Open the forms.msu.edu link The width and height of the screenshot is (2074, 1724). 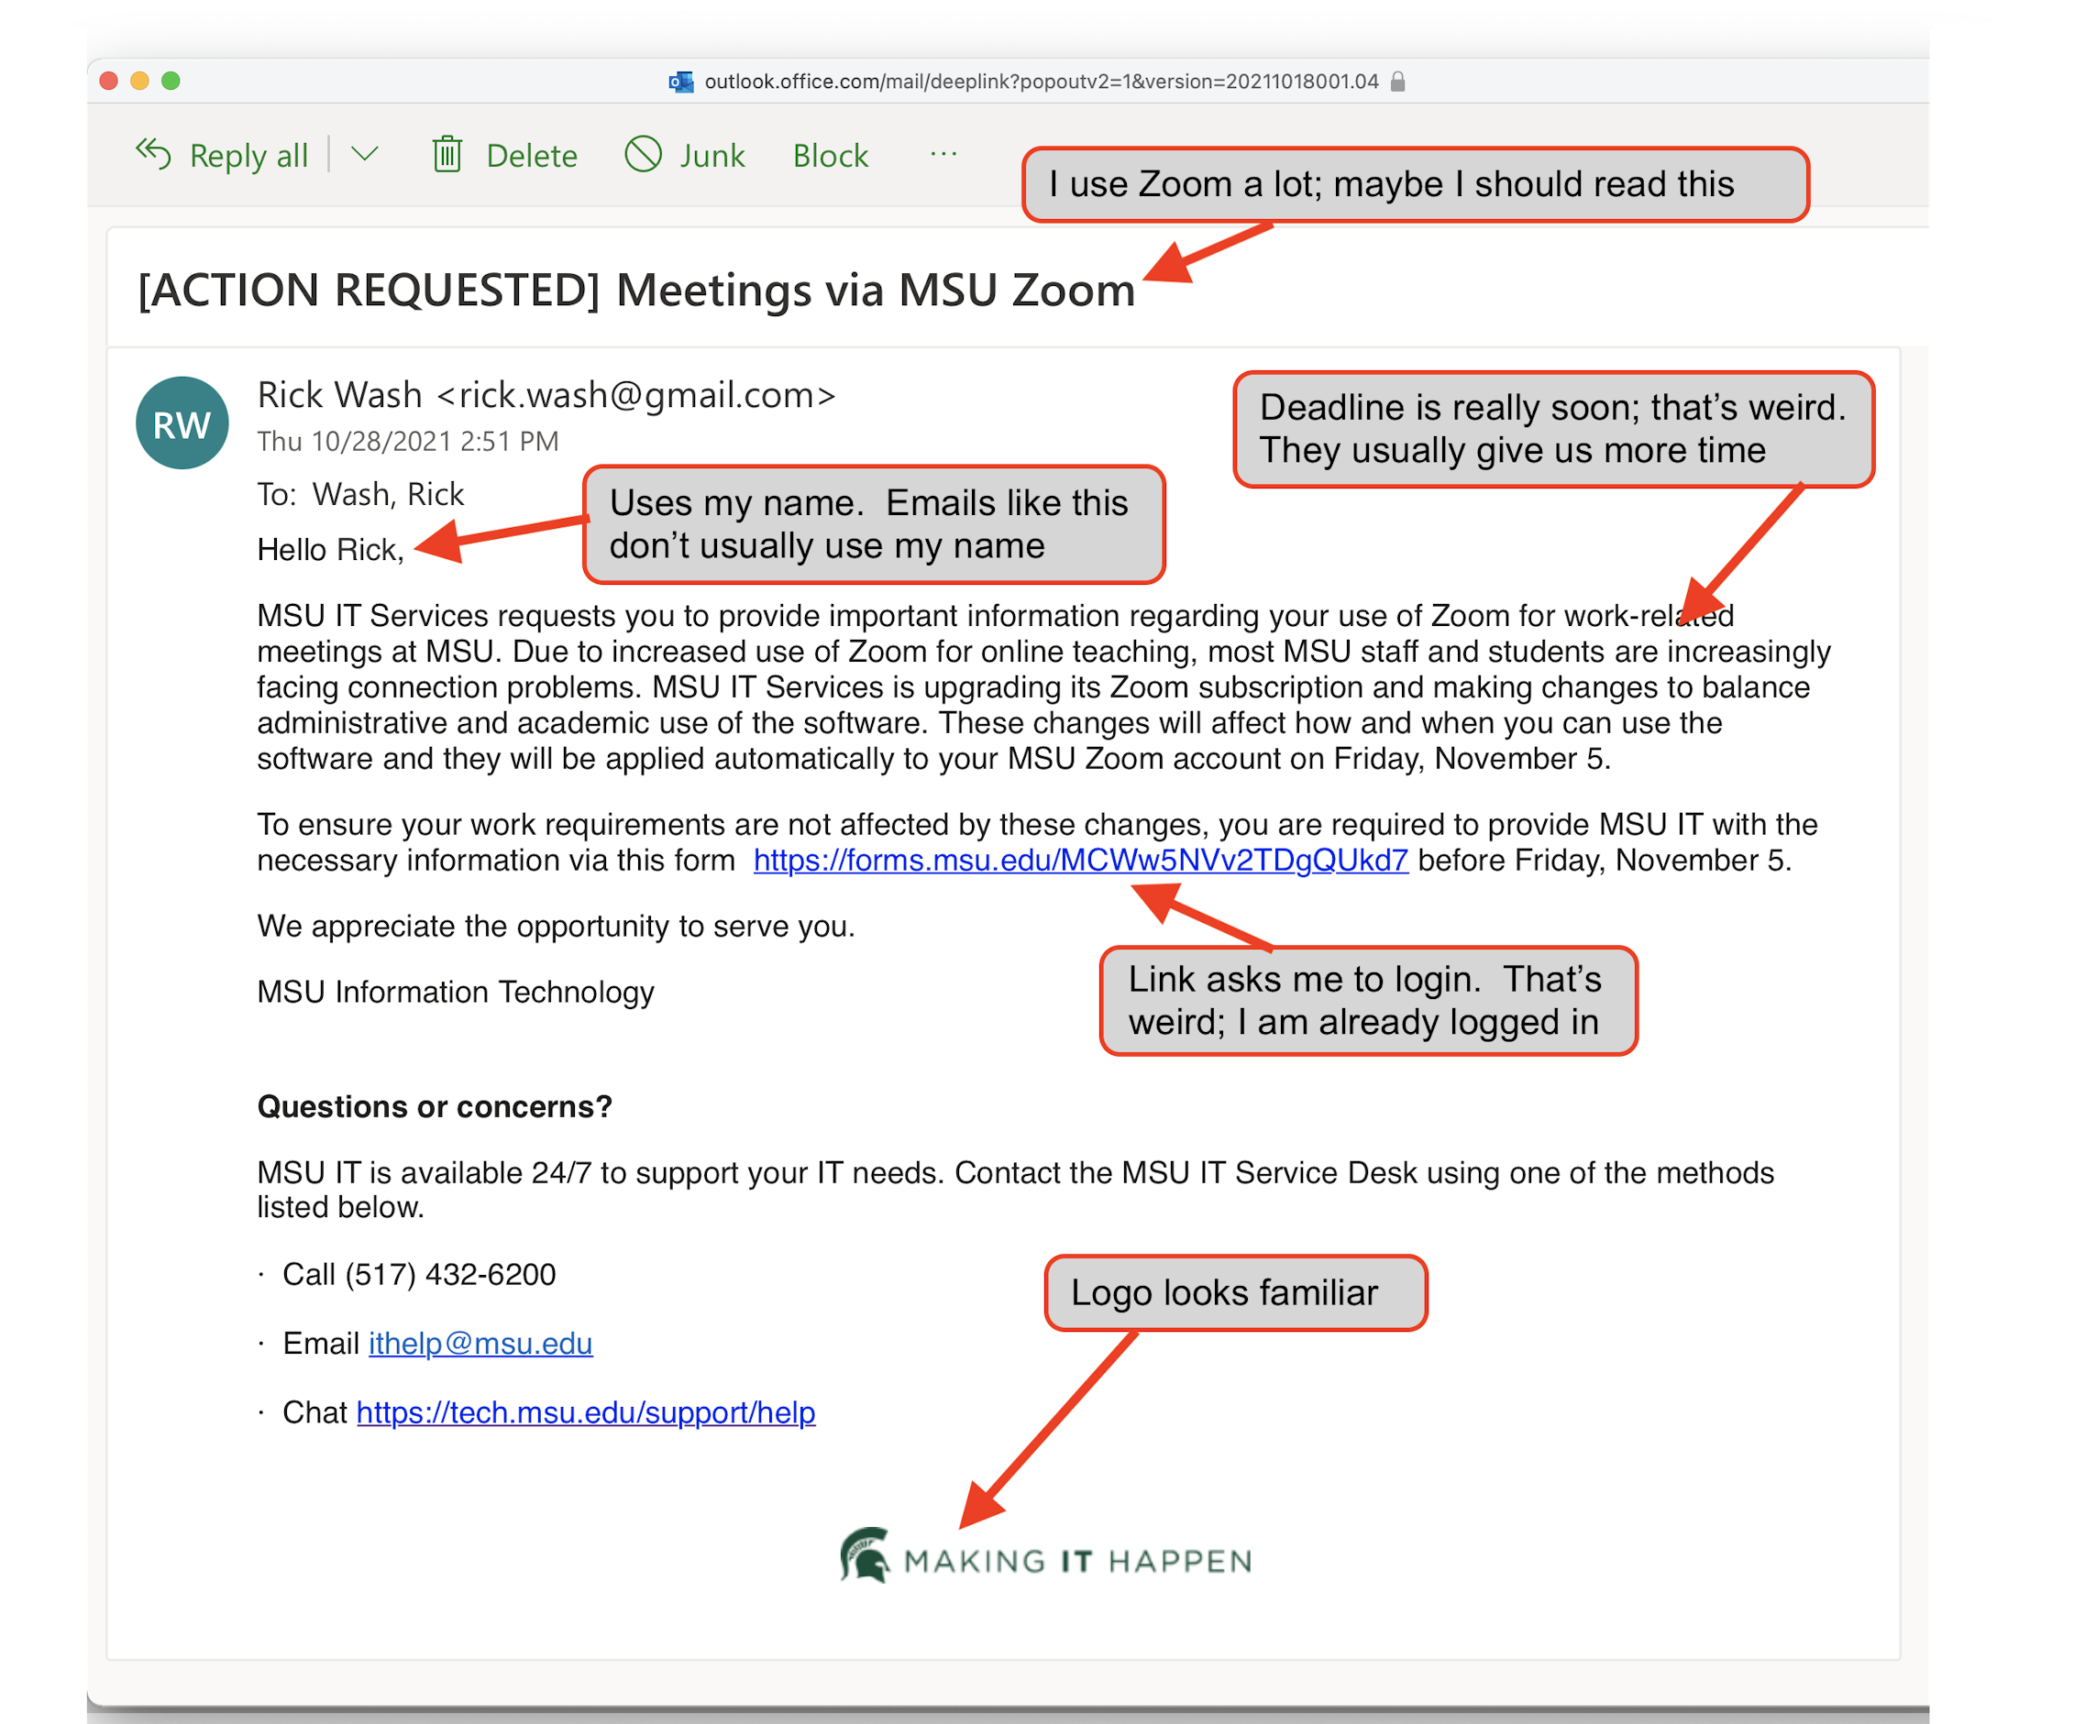point(1079,860)
